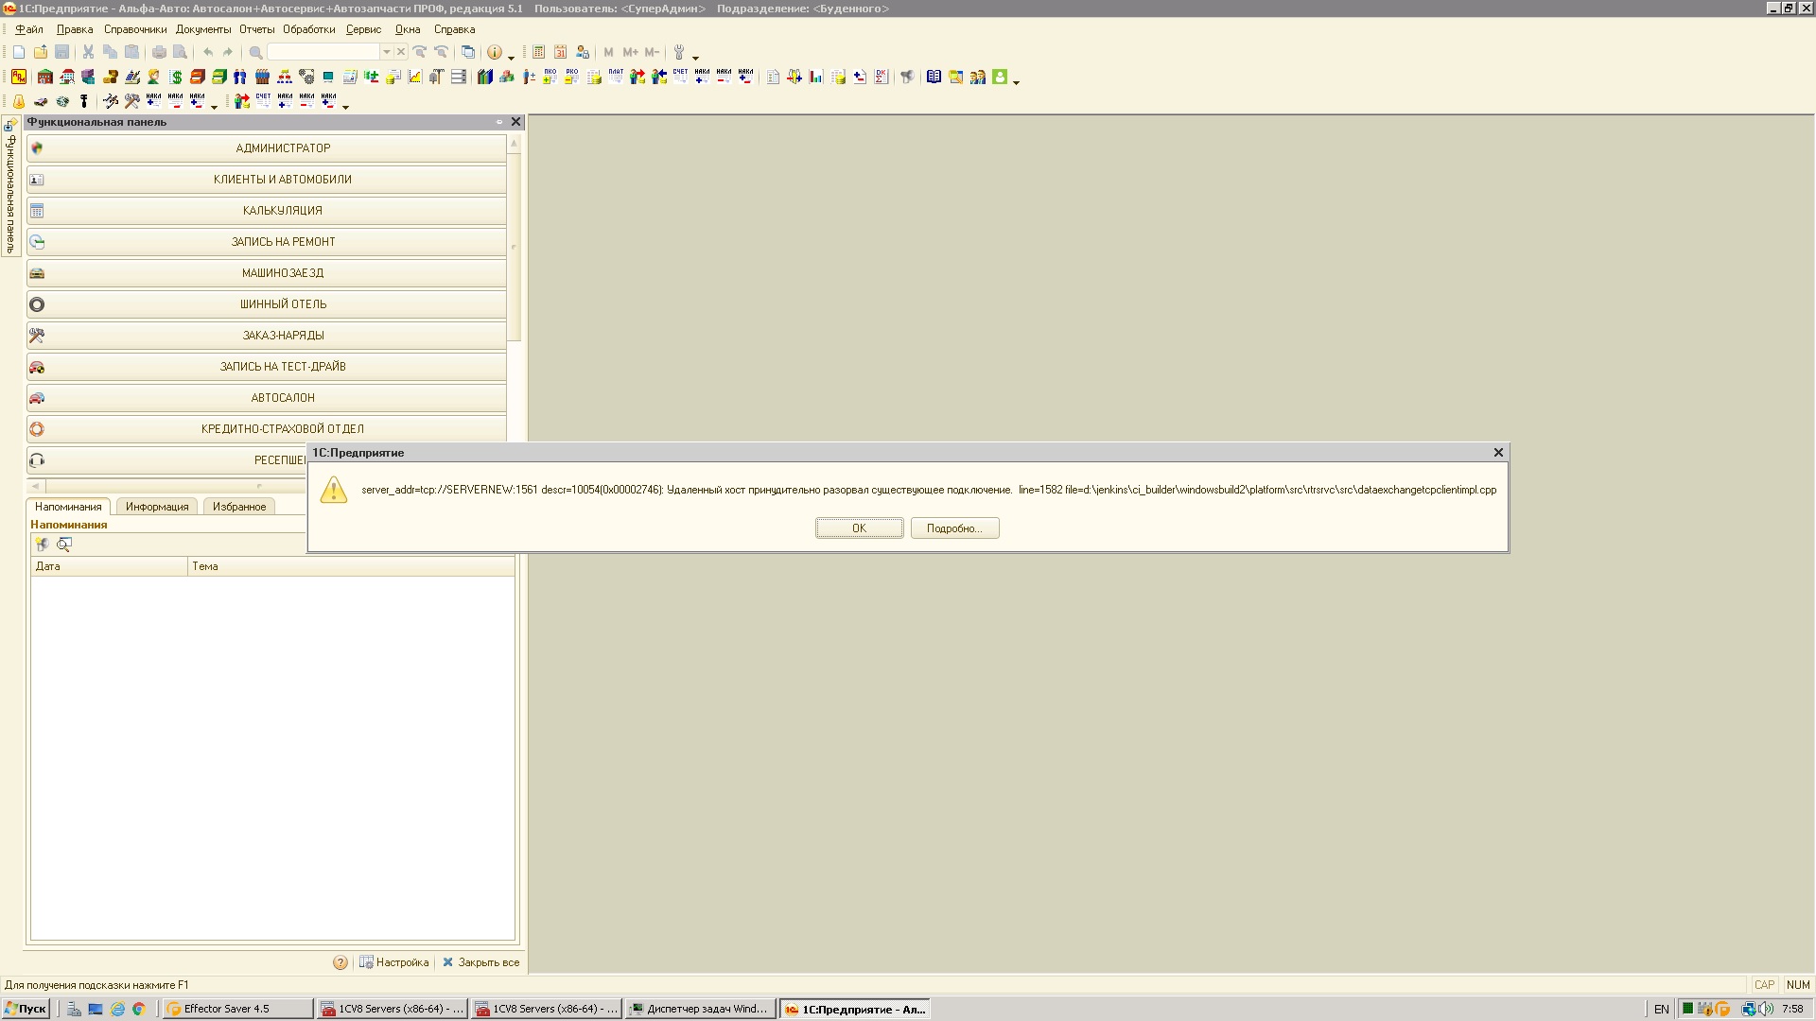Expand overflow arrow after green user icon
Image resolution: width=1816 pixels, height=1021 pixels.
(x=1016, y=81)
